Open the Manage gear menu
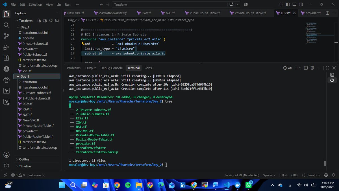339x191 pixels. click(x=6, y=165)
